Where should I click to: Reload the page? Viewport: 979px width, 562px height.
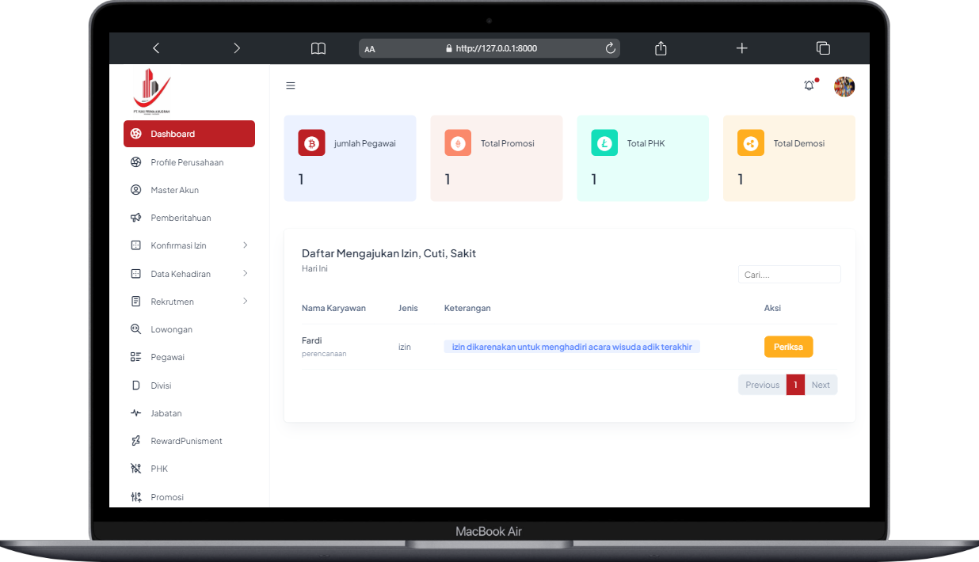(x=611, y=48)
